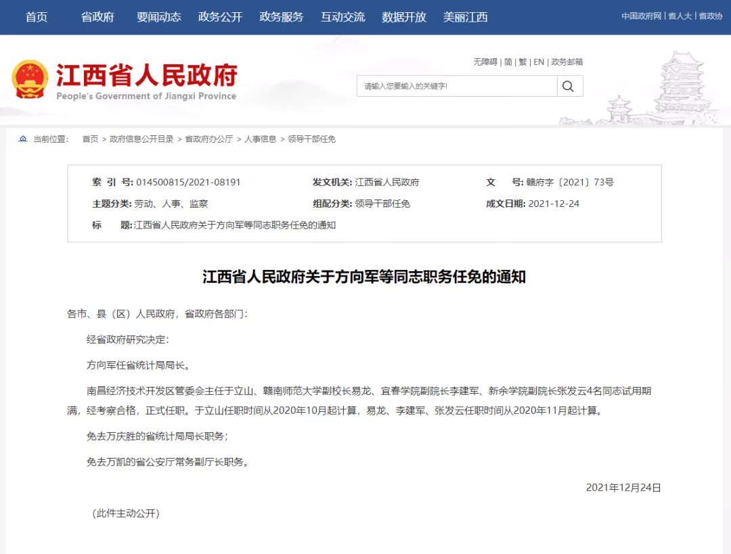Screen dimensions: 731x554
Task: Click the magnifying glass search icon
Action: coord(568,86)
